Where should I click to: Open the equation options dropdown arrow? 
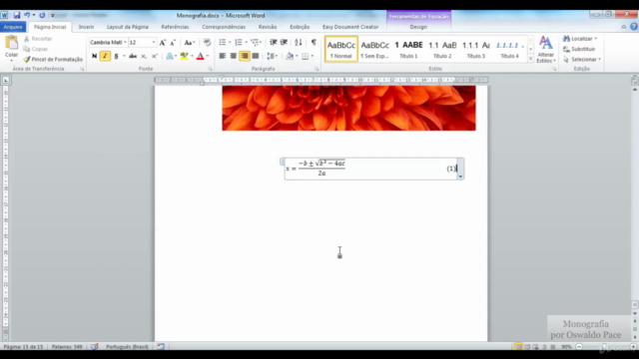pos(460,177)
